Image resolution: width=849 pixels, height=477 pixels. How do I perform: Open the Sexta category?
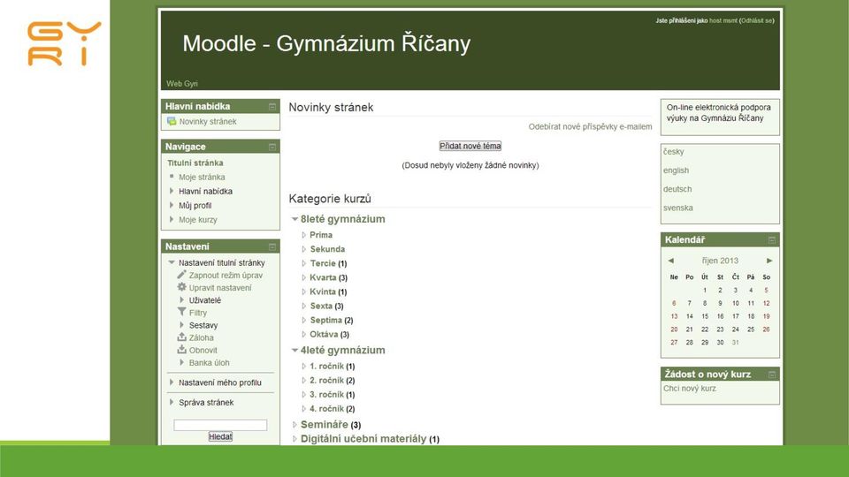pos(321,306)
